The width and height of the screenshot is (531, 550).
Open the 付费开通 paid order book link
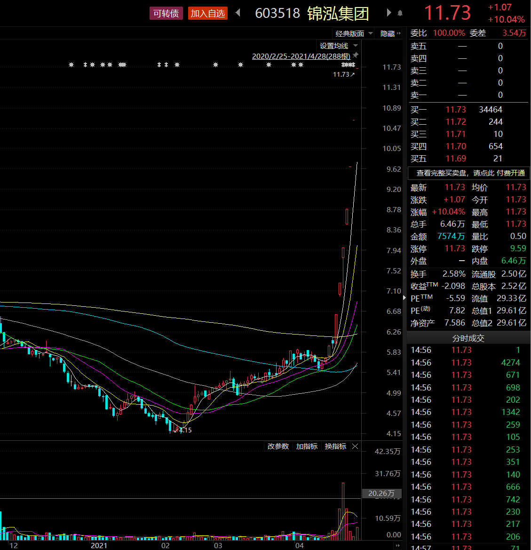(x=511, y=173)
